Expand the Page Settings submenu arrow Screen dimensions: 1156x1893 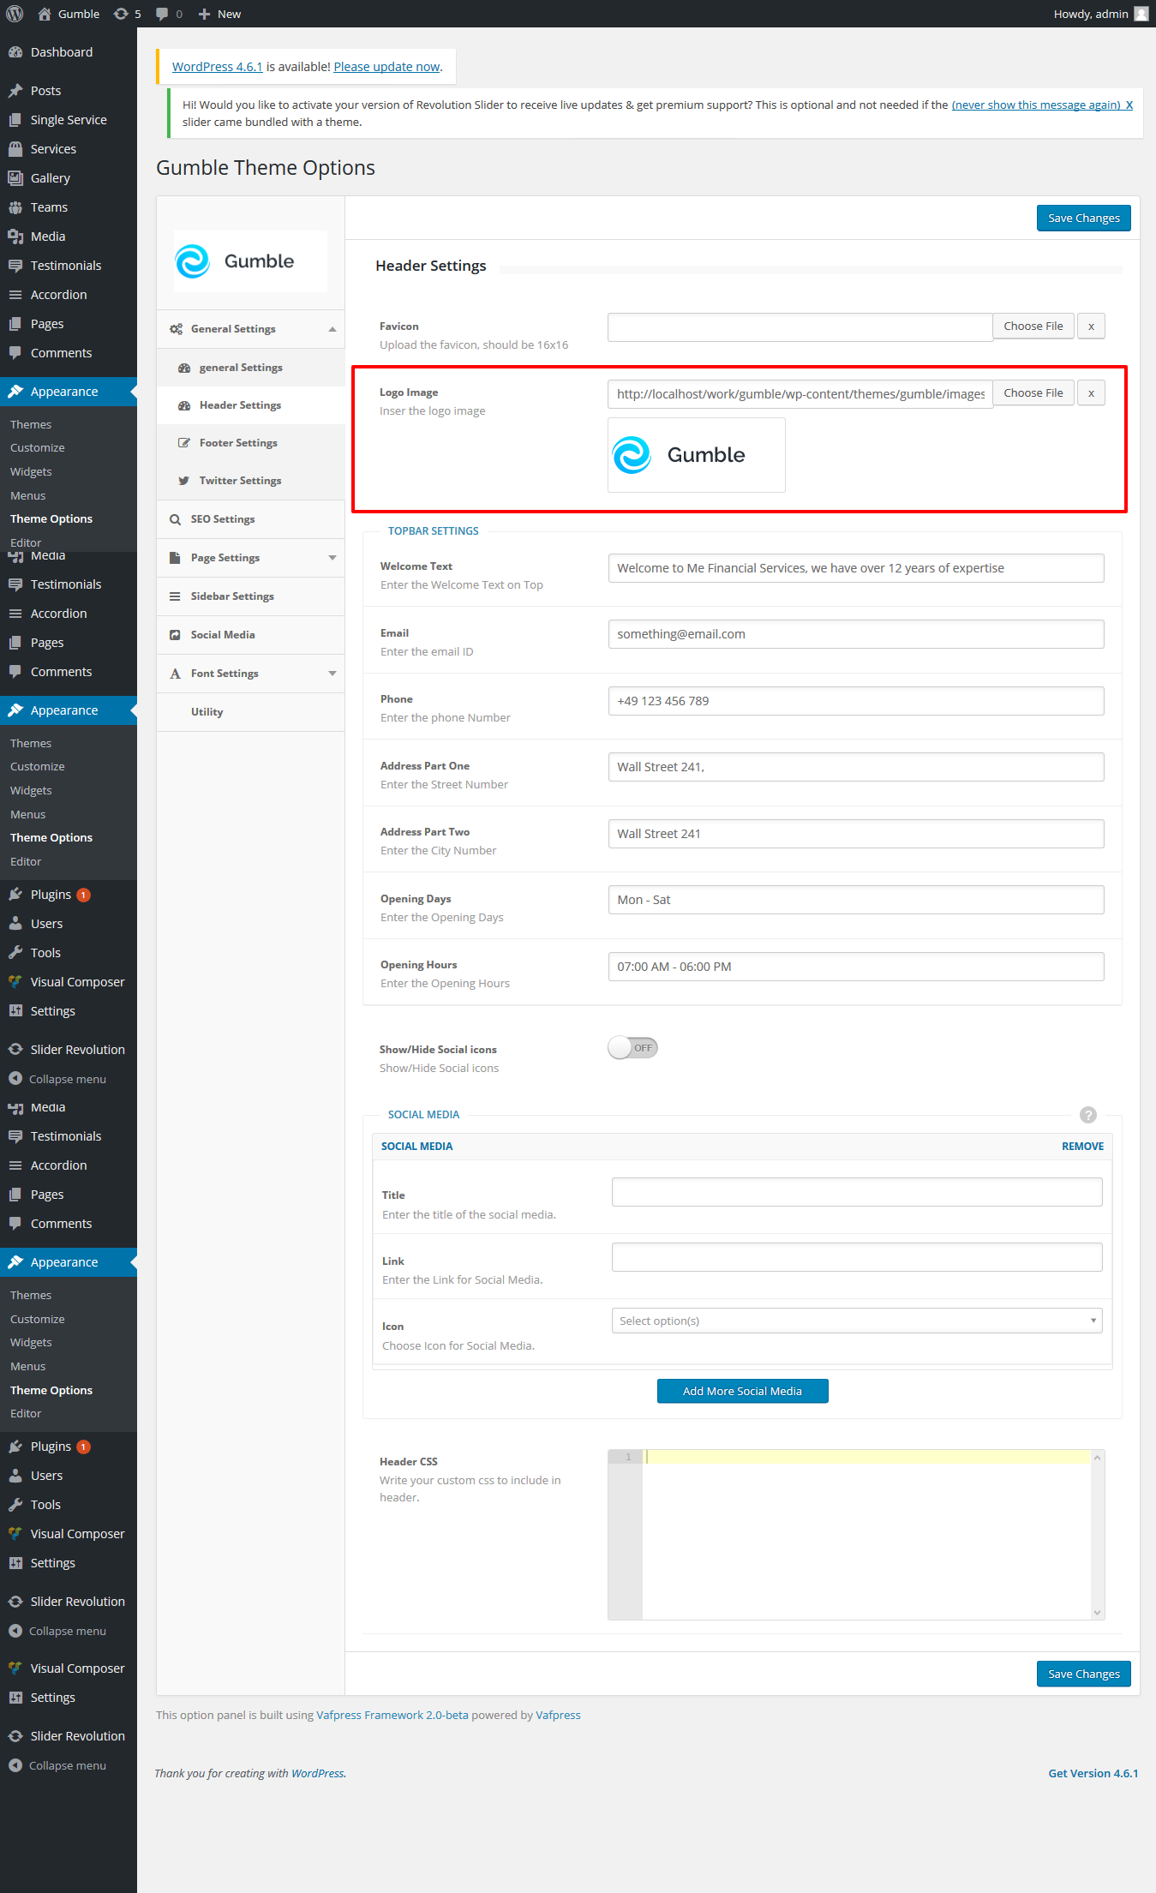coord(332,558)
